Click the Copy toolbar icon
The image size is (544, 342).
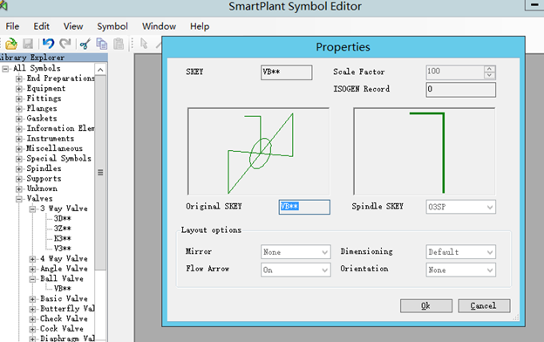point(102,44)
